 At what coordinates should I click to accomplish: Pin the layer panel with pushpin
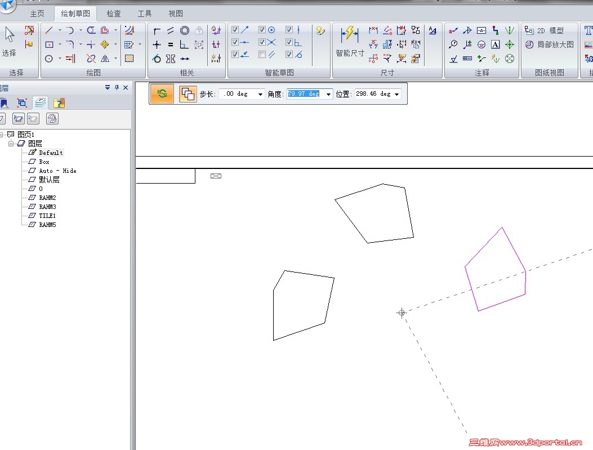point(117,88)
